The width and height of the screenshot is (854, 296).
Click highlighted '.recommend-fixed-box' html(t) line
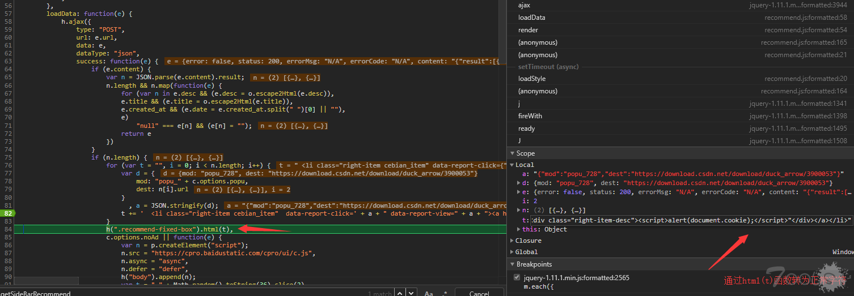tap(170, 229)
